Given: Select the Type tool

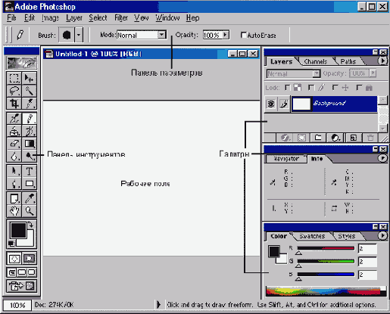Looking at the screenshot, I should tap(30, 171).
